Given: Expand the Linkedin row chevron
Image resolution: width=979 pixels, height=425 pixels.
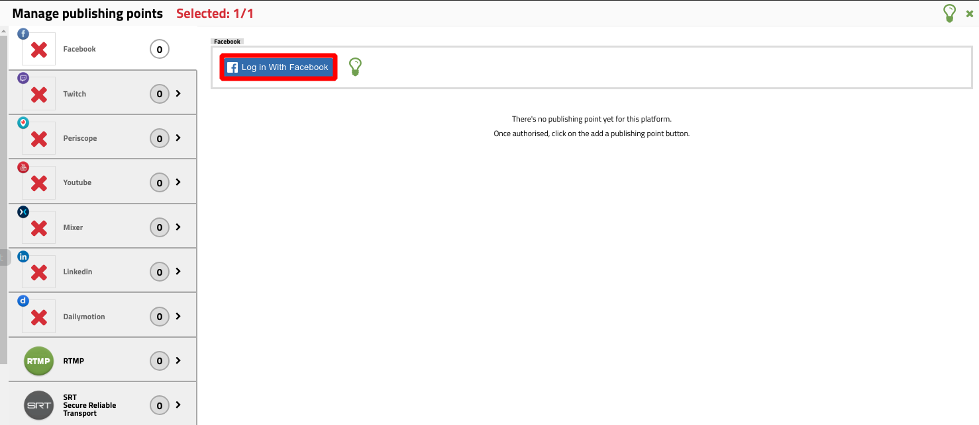Looking at the screenshot, I should (x=178, y=272).
